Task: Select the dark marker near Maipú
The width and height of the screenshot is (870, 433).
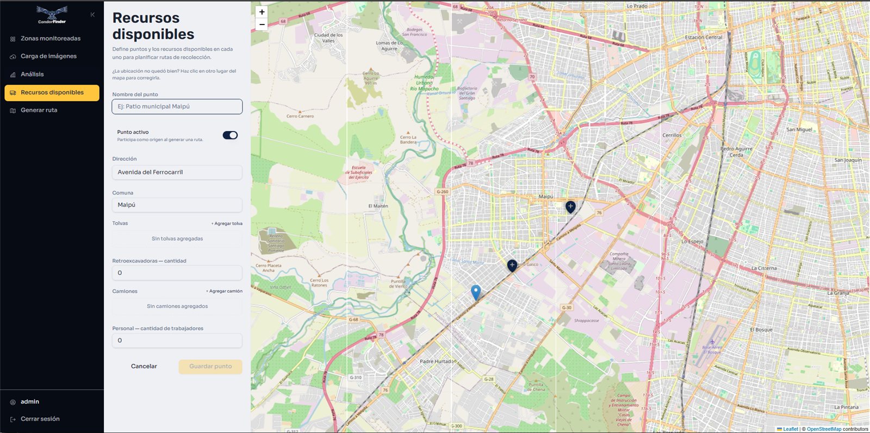Action: click(570, 206)
